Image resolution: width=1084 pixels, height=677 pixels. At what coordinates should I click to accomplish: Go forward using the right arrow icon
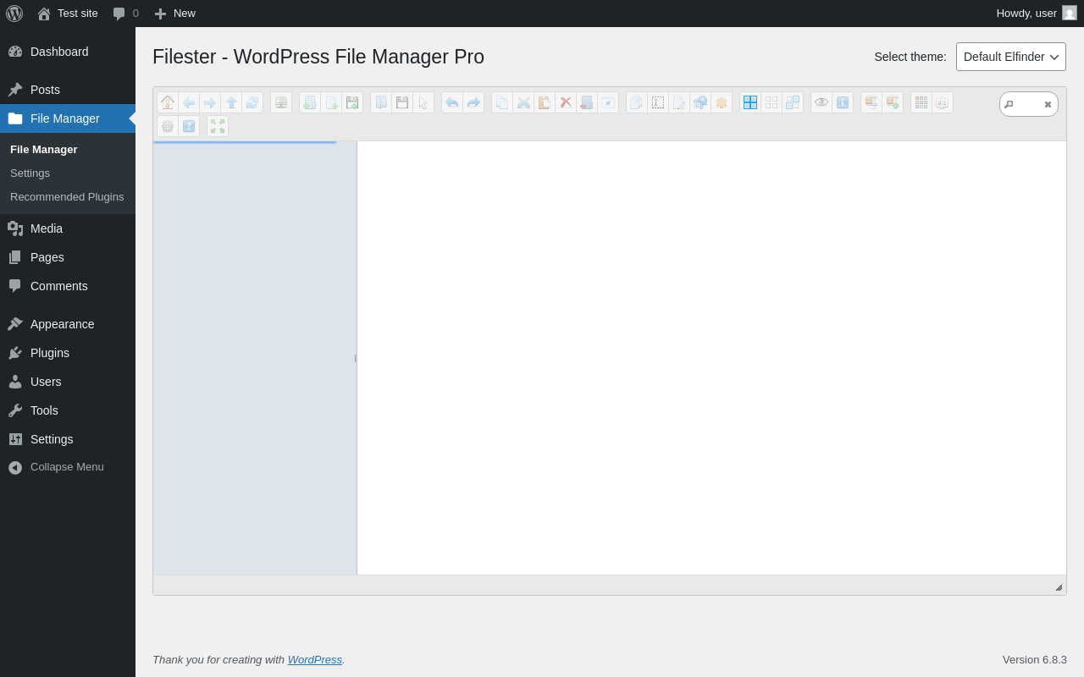coord(210,102)
